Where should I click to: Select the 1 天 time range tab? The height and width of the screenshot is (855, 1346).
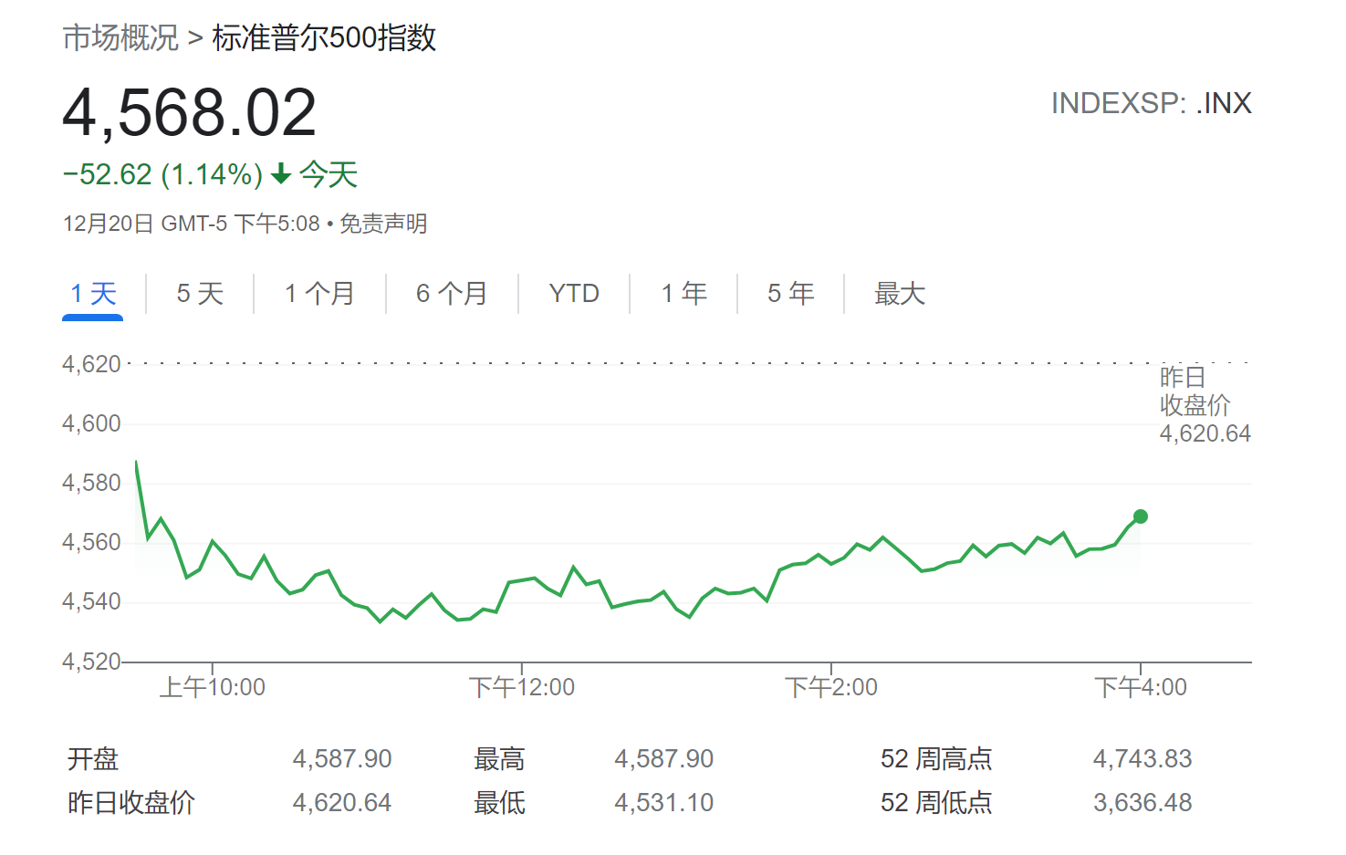(93, 294)
